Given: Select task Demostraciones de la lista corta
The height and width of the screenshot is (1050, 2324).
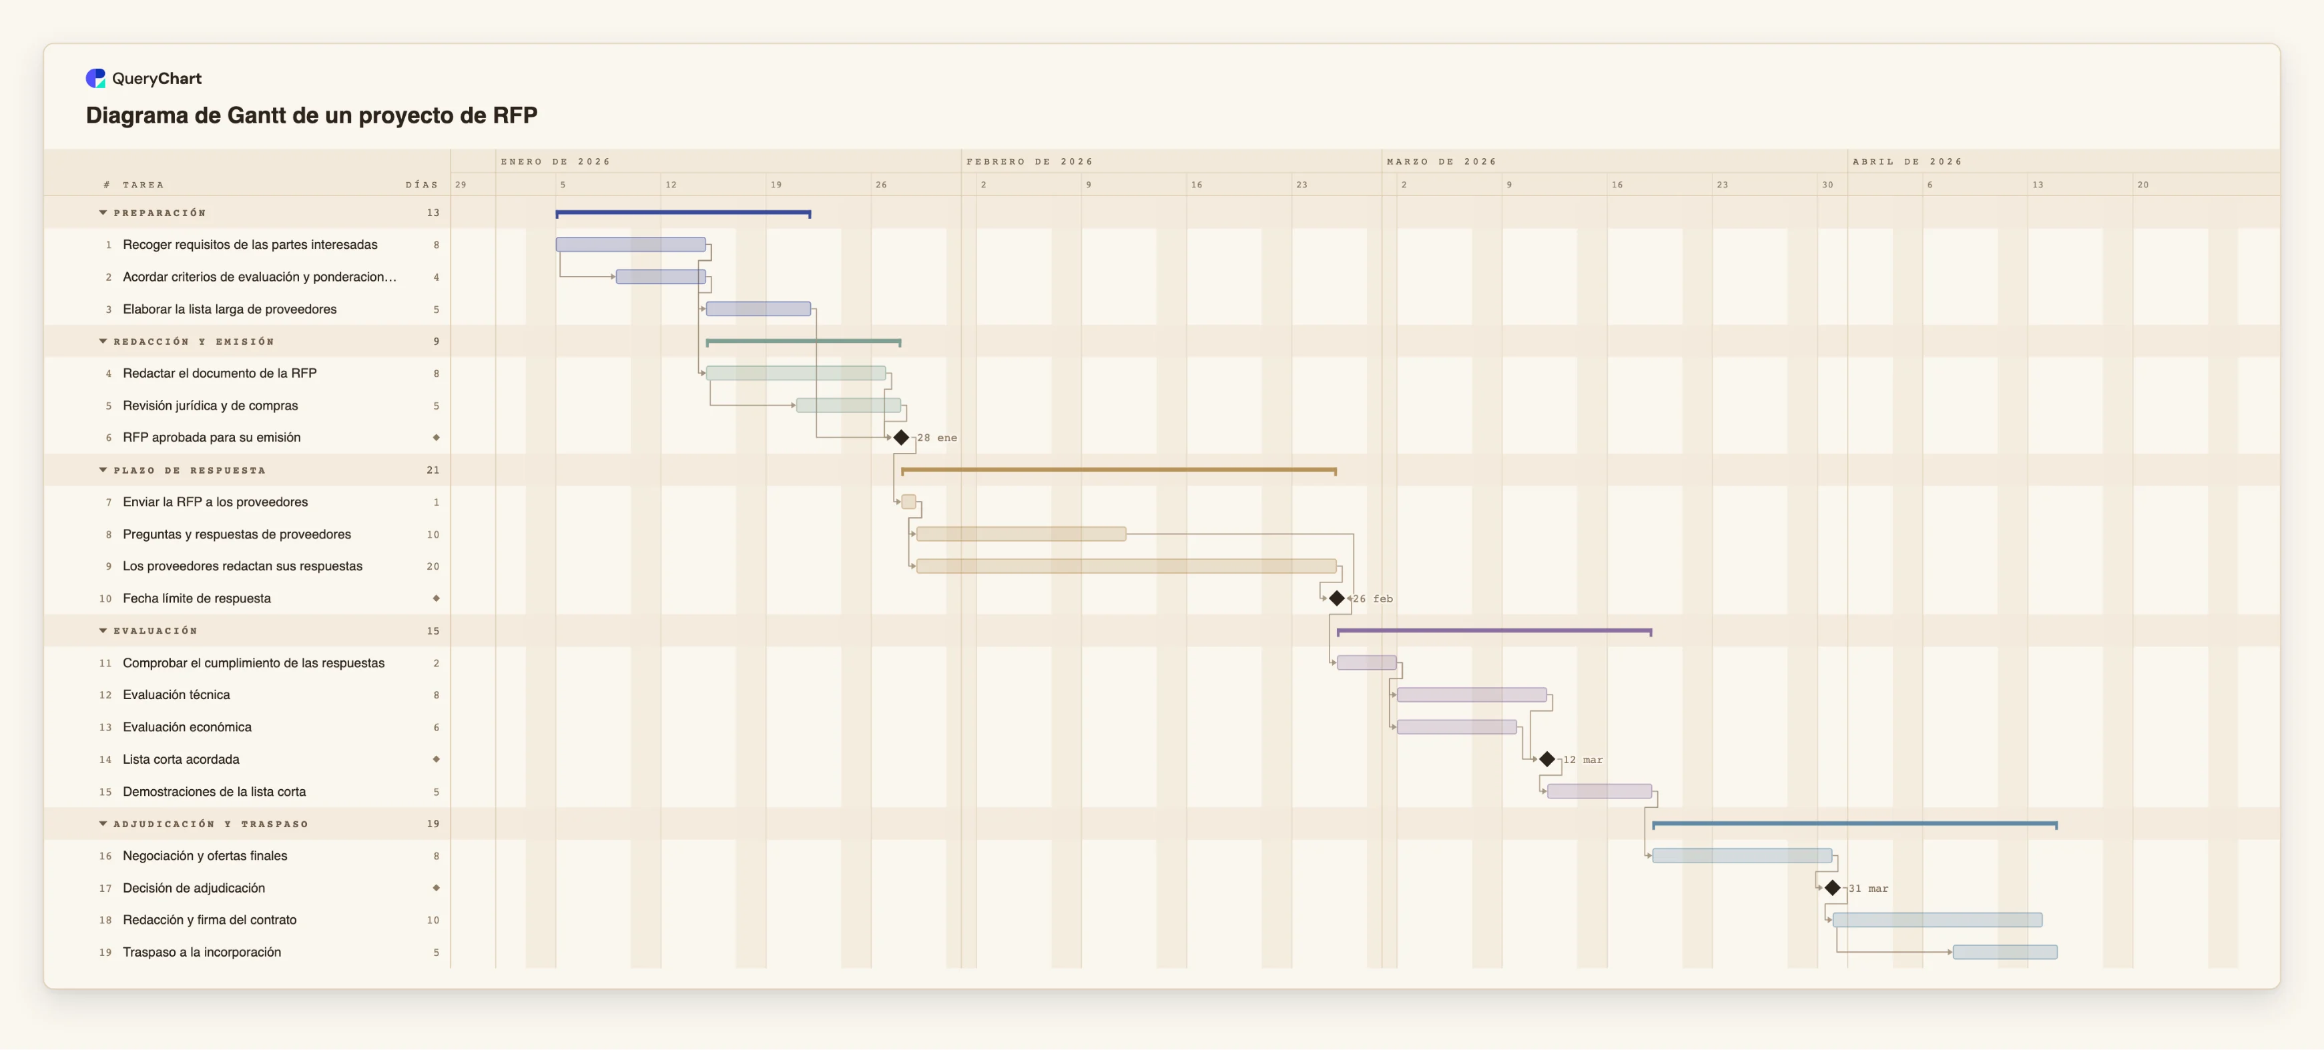Looking at the screenshot, I should click(x=215, y=792).
